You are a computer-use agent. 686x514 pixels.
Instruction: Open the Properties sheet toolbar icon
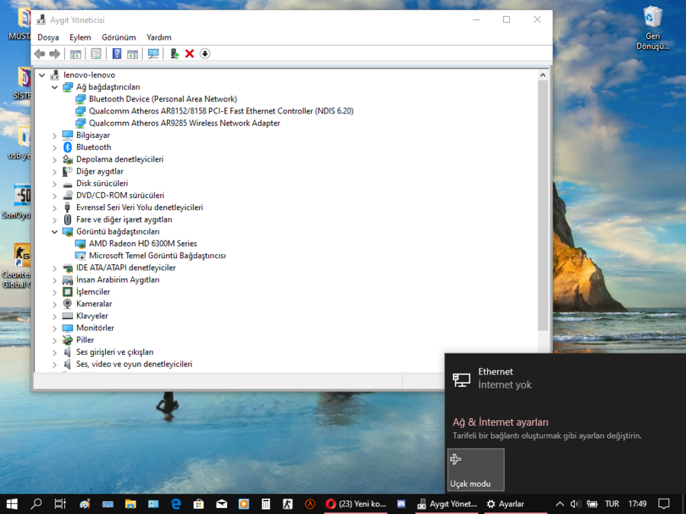coord(96,54)
